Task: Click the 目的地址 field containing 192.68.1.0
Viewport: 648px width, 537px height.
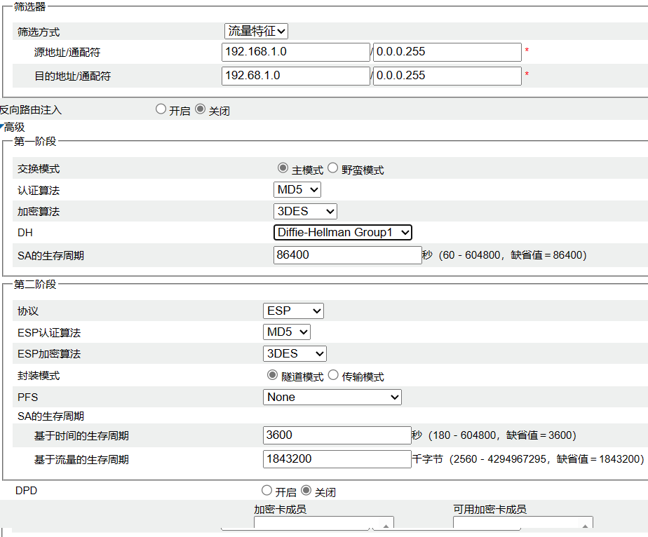Action: (295, 76)
